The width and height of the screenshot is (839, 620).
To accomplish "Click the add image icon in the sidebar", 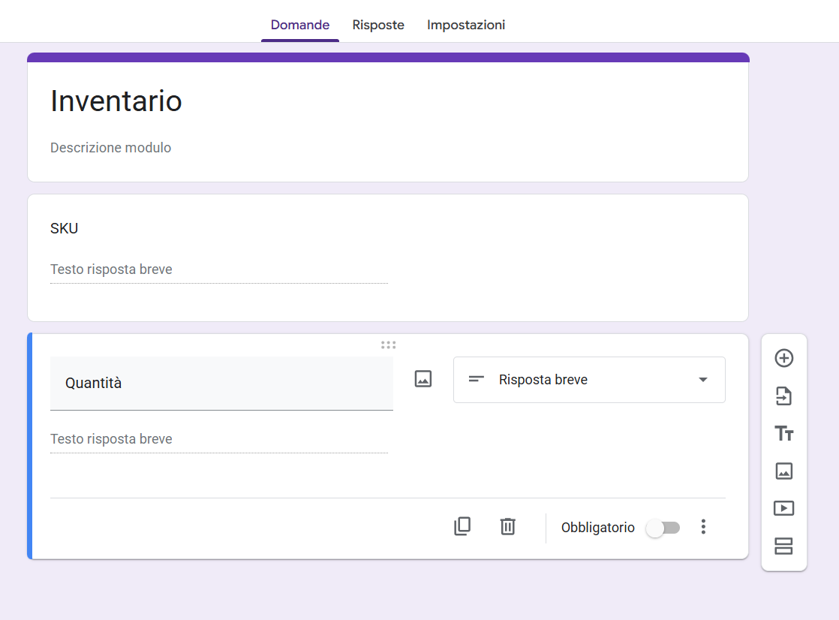I will 783,471.
